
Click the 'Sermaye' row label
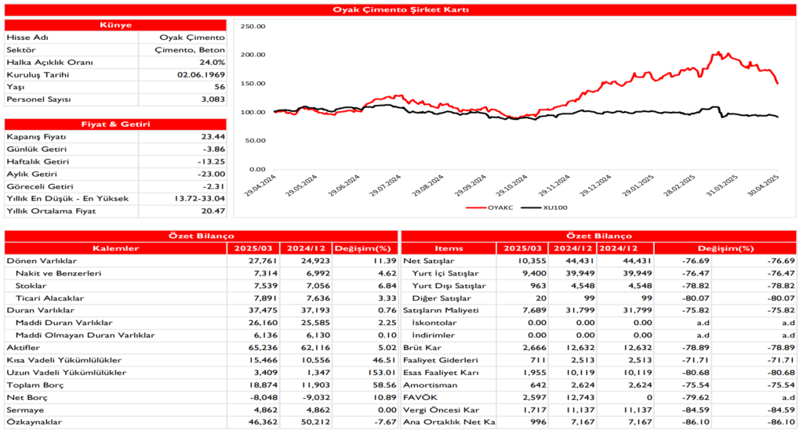point(25,410)
